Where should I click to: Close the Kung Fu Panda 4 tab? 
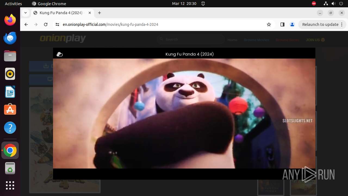click(x=90, y=13)
